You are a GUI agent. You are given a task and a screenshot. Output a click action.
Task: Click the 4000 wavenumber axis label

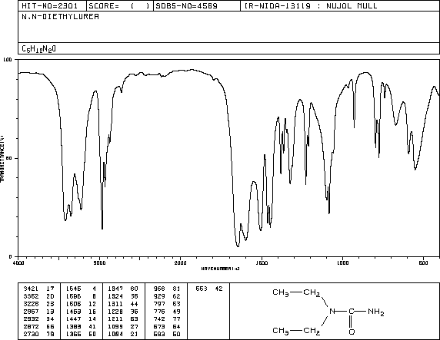18,262
